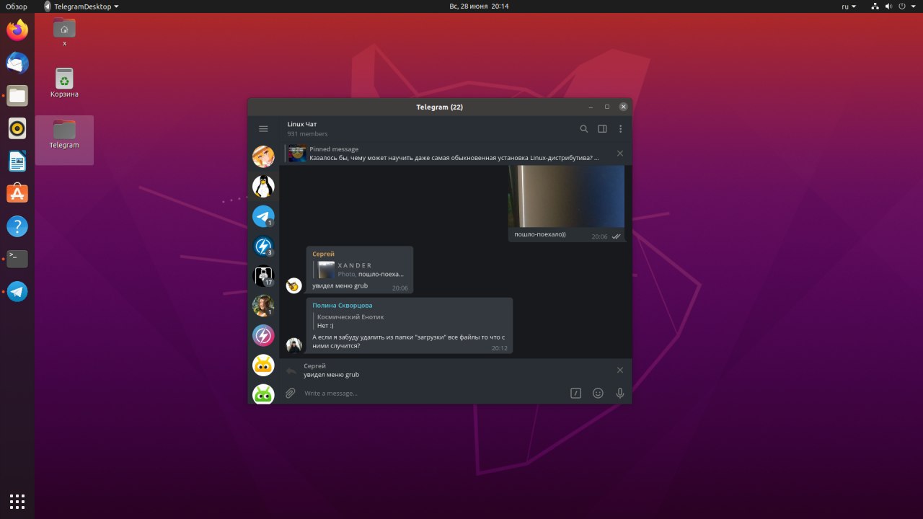The width and height of the screenshot is (923, 519).
Task: Show applications grid button
Action: (x=17, y=501)
